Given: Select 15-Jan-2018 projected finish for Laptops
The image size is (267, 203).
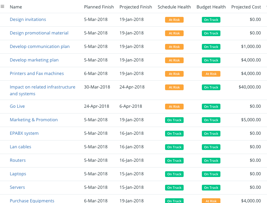Looking at the screenshot, I should coord(131,174).
